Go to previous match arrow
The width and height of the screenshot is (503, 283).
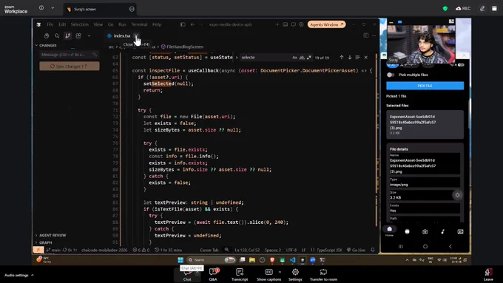(x=341, y=58)
